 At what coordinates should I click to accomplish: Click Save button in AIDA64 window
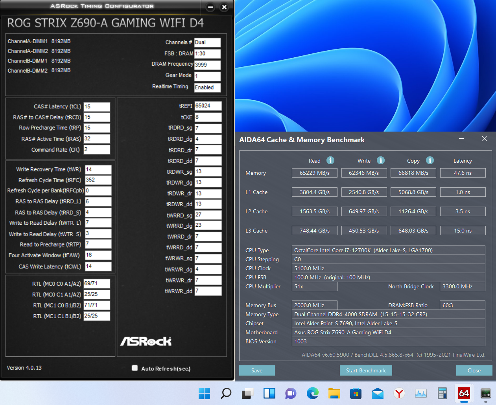(257, 370)
